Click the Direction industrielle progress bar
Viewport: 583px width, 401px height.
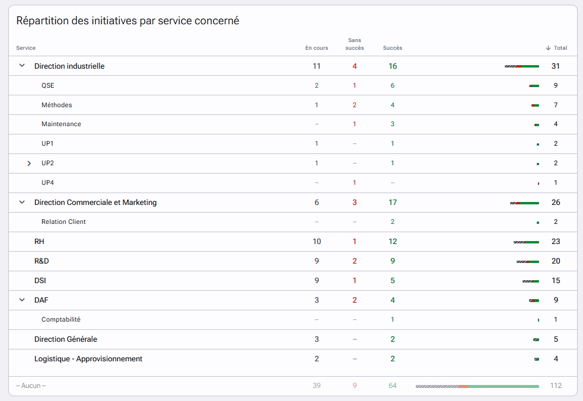click(522, 66)
